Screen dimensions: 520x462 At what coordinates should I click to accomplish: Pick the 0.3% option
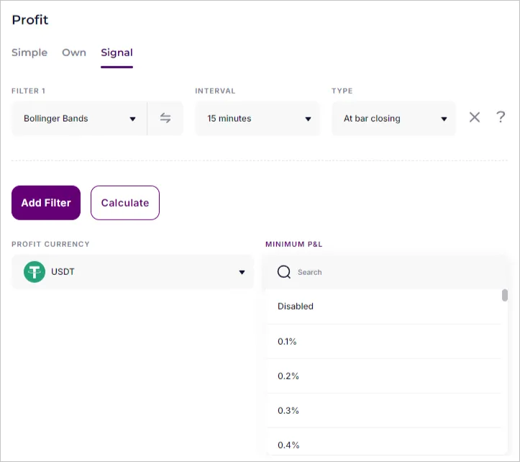click(288, 410)
